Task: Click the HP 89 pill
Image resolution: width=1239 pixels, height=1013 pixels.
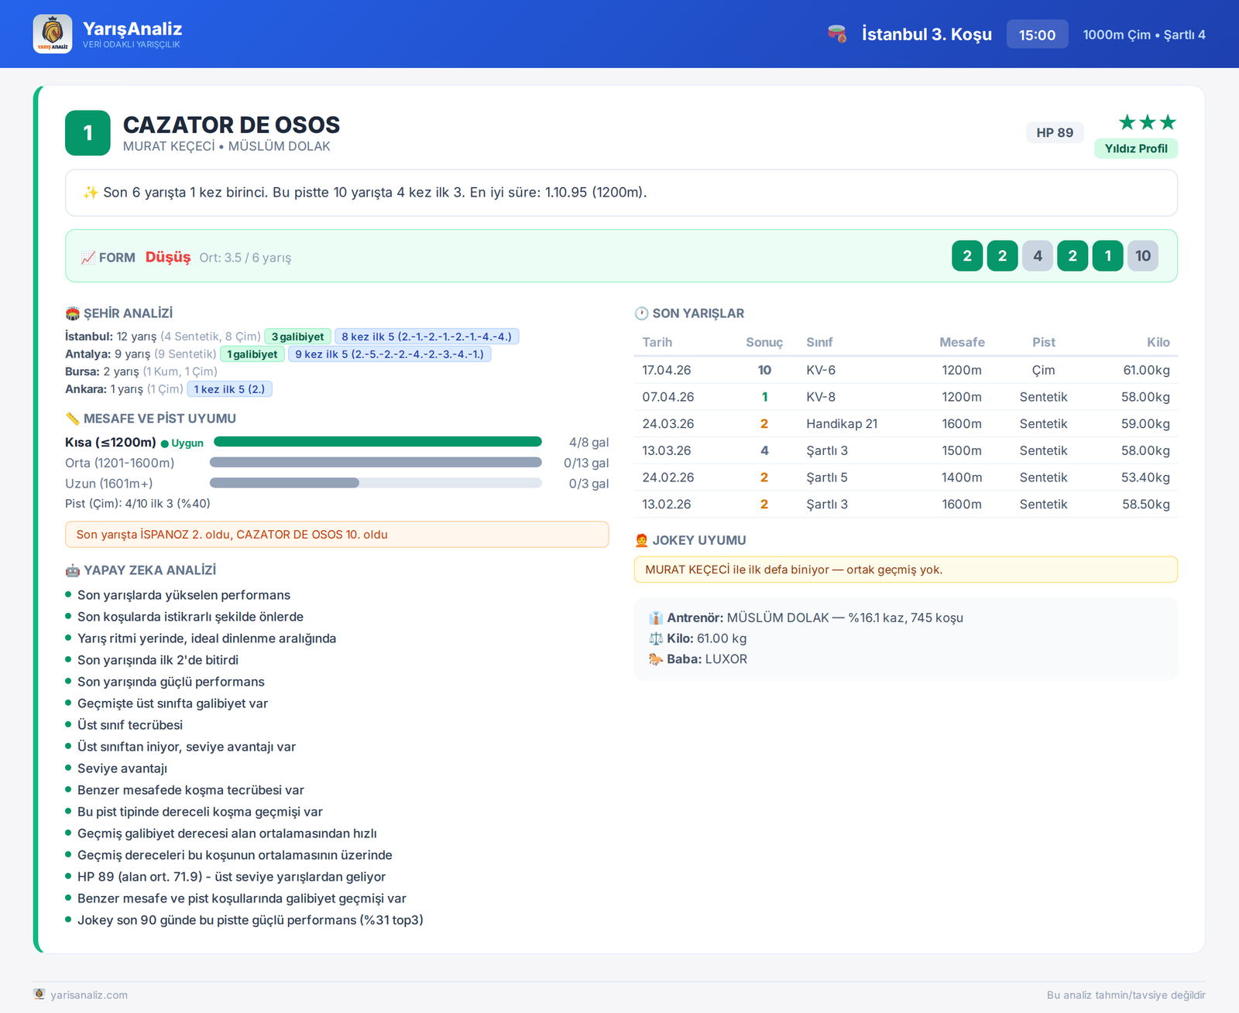Action: 1055,132
